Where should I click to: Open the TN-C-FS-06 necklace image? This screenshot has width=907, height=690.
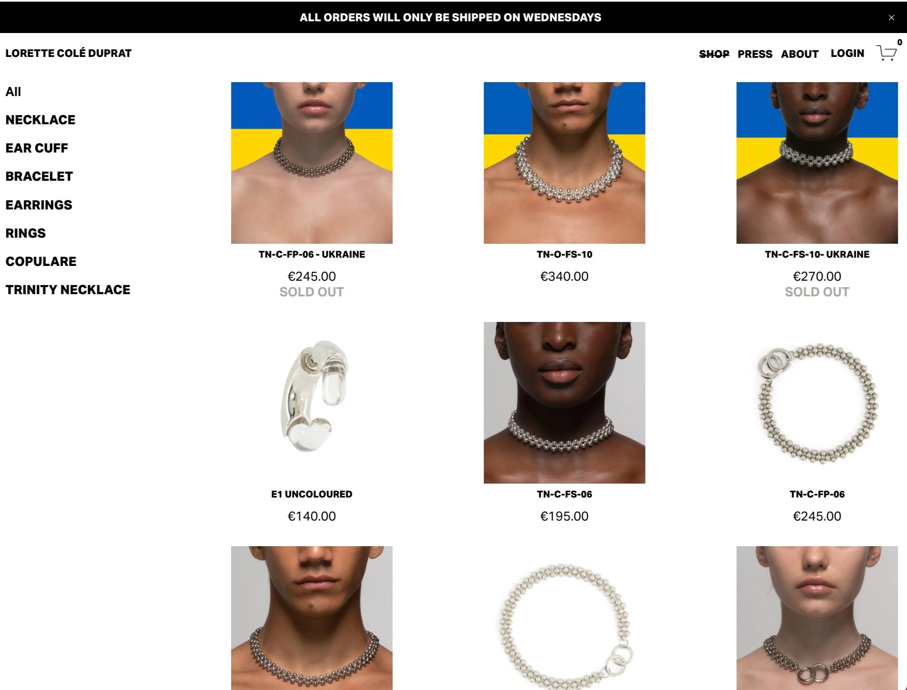point(564,403)
